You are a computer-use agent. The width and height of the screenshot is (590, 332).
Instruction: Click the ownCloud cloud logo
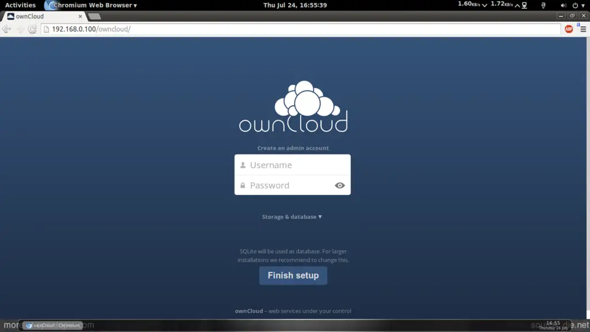coord(293,107)
